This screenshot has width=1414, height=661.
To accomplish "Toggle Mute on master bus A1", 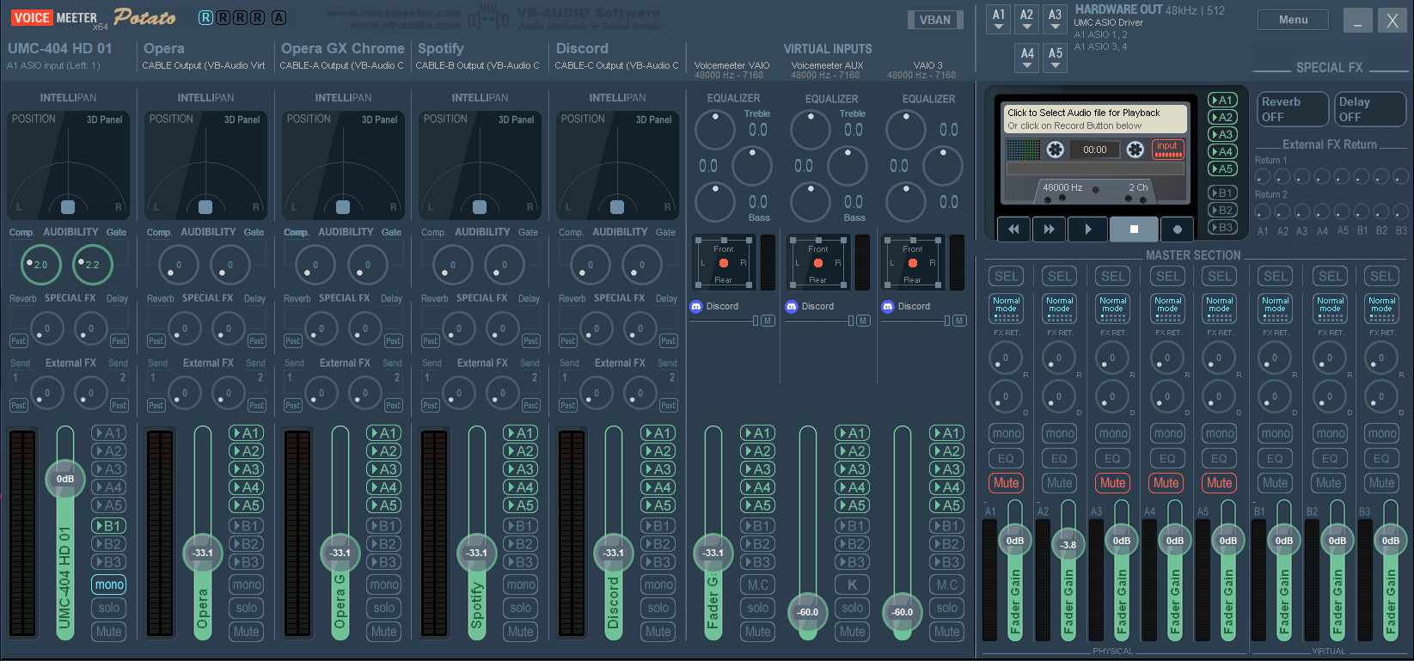I will point(1006,483).
